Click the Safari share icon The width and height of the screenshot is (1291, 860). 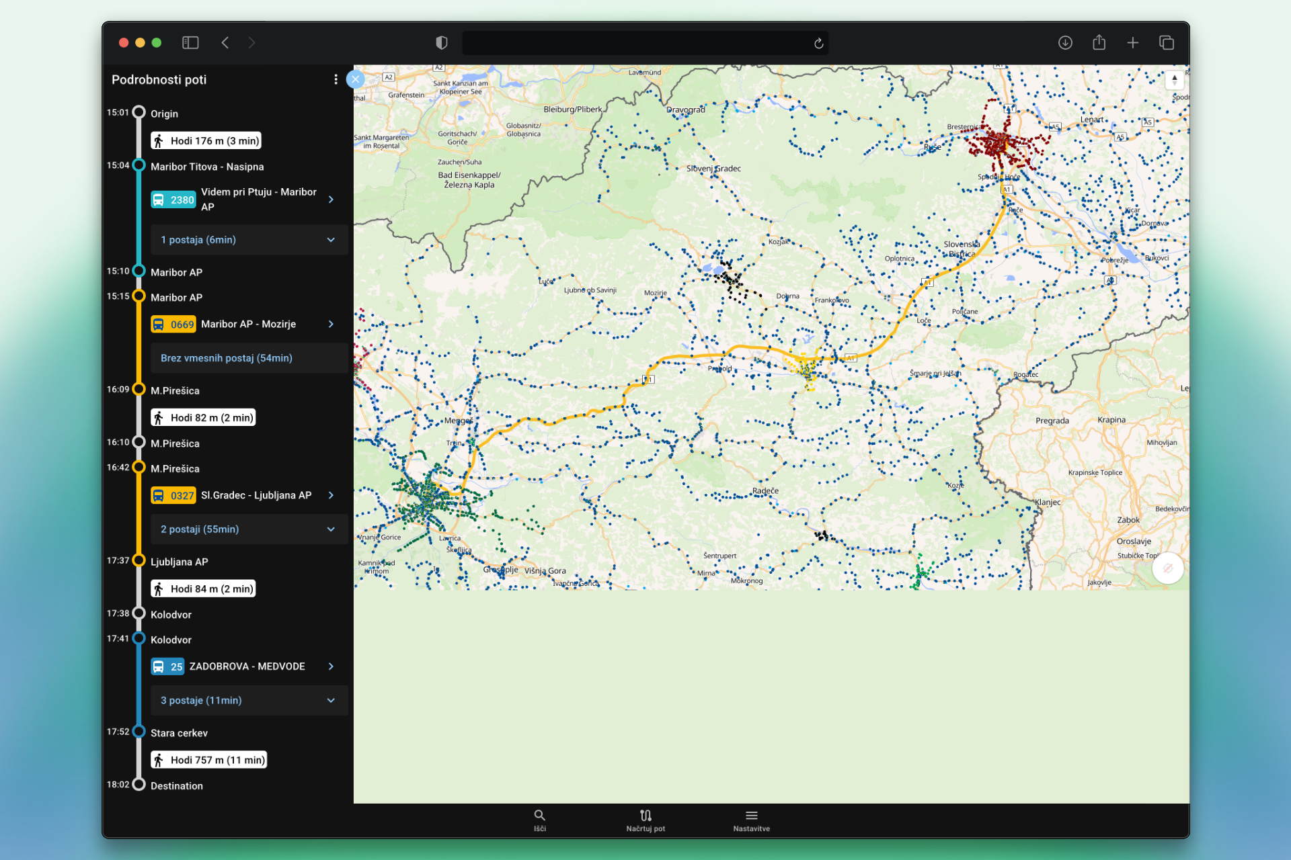click(x=1099, y=43)
